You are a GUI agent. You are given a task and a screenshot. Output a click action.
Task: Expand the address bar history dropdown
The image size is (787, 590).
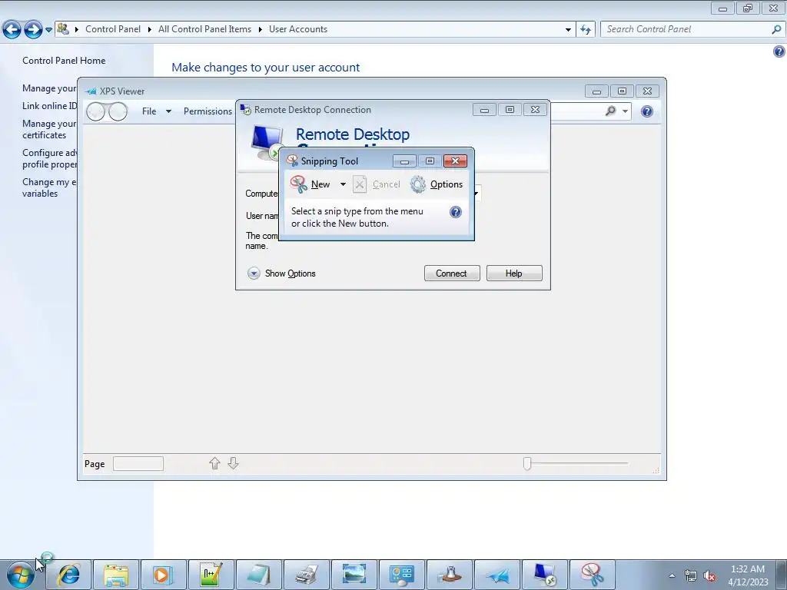[x=568, y=30]
